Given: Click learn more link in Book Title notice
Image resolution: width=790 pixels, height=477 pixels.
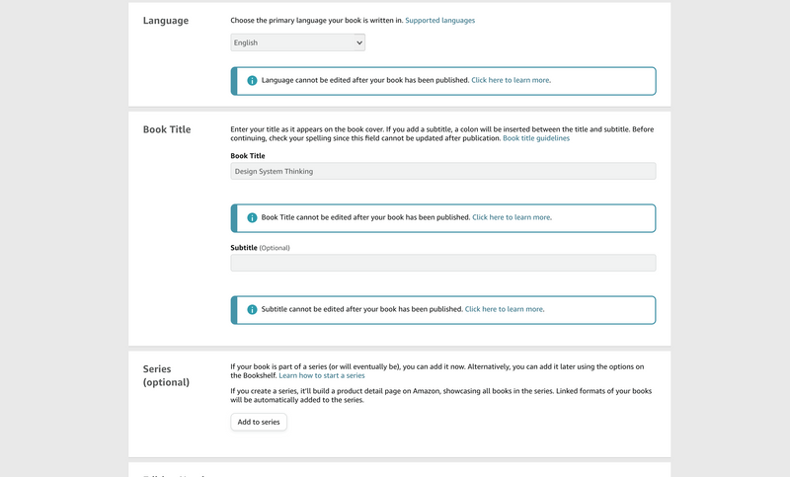Looking at the screenshot, I should pyautogui.click(x=512, y=217).
